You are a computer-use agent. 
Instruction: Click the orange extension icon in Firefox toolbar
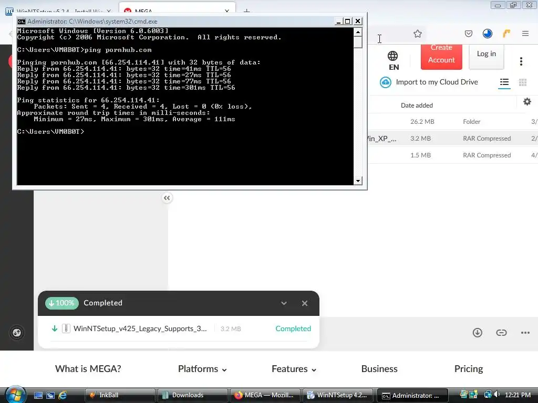(x=506, y=34)
